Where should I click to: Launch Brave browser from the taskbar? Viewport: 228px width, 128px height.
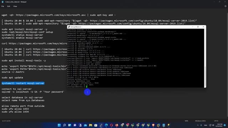point(153,125)
